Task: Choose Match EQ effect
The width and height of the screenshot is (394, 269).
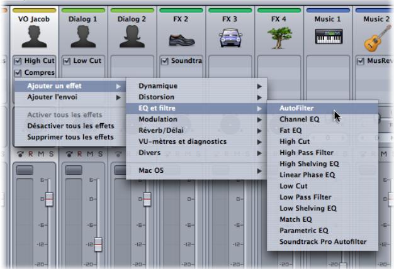Action: pos(323,219)
